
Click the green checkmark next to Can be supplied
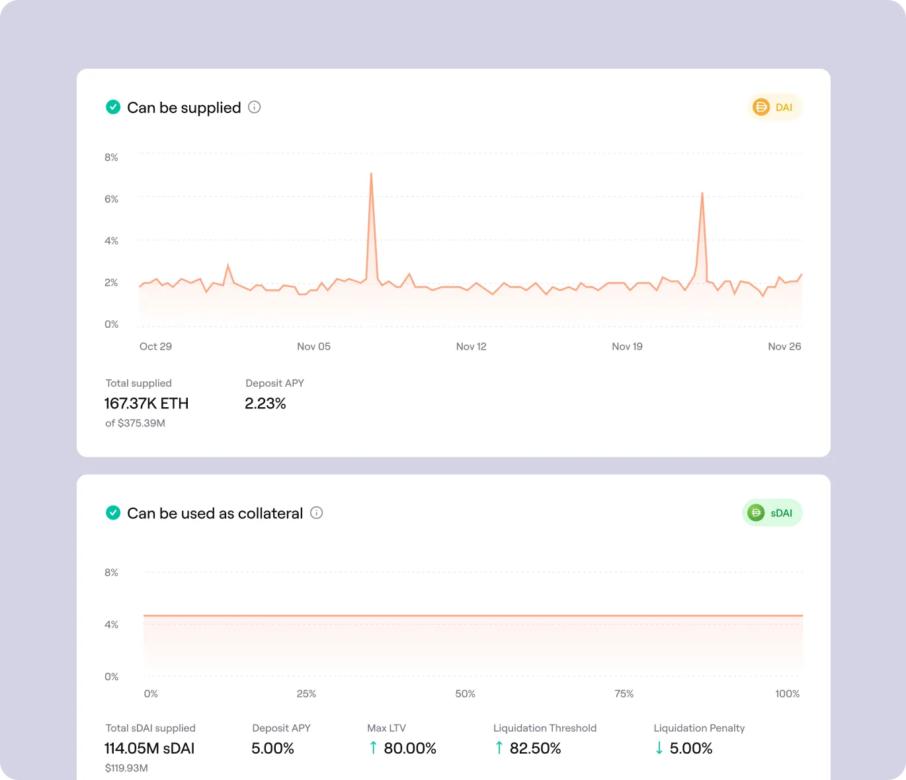click(x=112, y=107)
